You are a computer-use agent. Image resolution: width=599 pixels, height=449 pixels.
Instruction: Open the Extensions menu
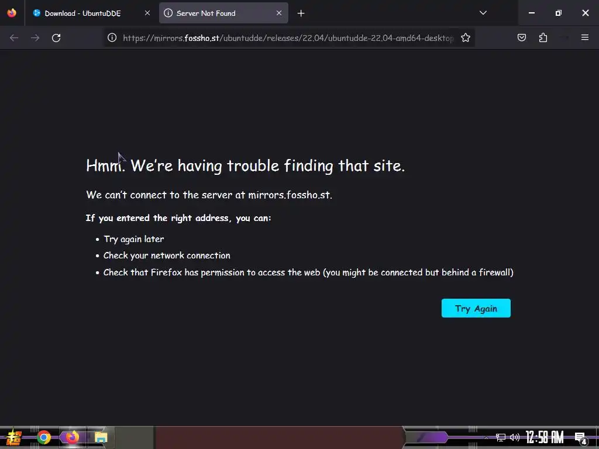543,37
